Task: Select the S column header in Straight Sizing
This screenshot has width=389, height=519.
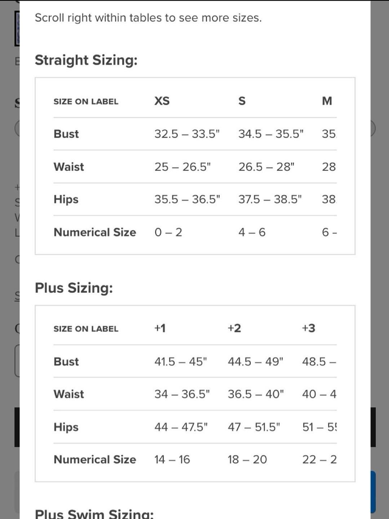Action: (242, 101)
